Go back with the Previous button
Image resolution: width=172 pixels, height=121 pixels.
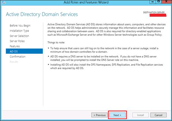pos(99,115)
